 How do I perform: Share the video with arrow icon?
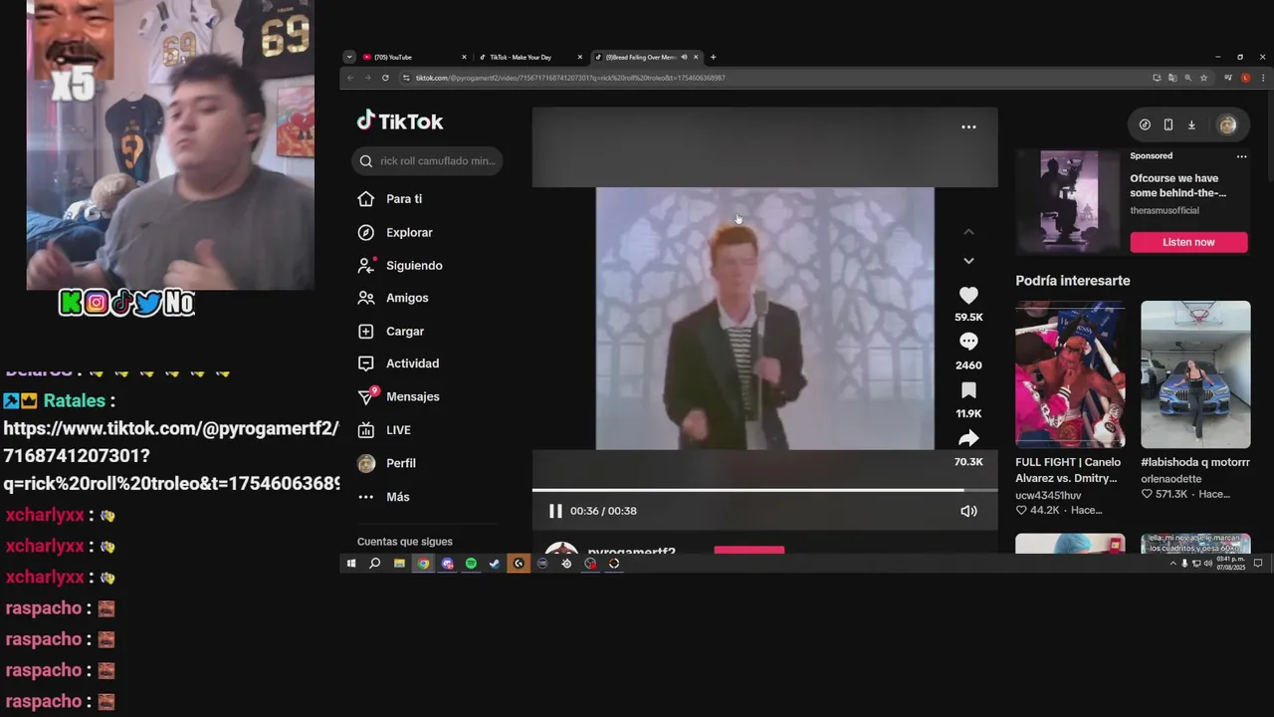(968, 438)
